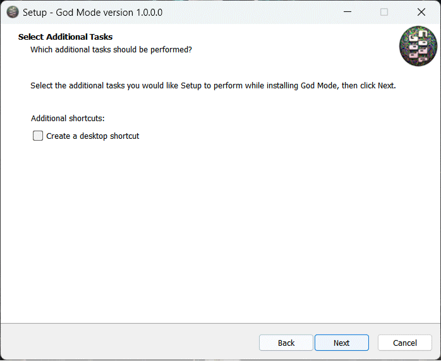
Task: Click the round God Mode logo image
Action: pyautogui.click(x=418, y=46)
